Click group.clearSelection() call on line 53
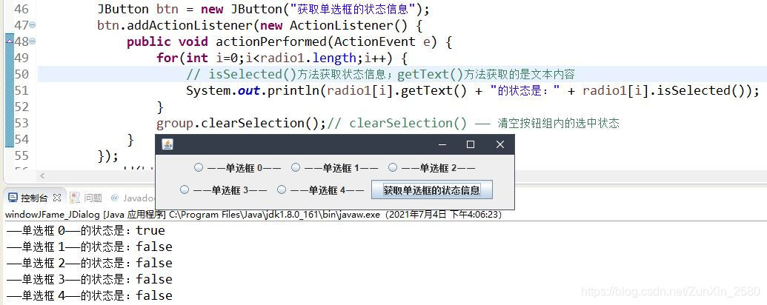 (x=241, y=123)
